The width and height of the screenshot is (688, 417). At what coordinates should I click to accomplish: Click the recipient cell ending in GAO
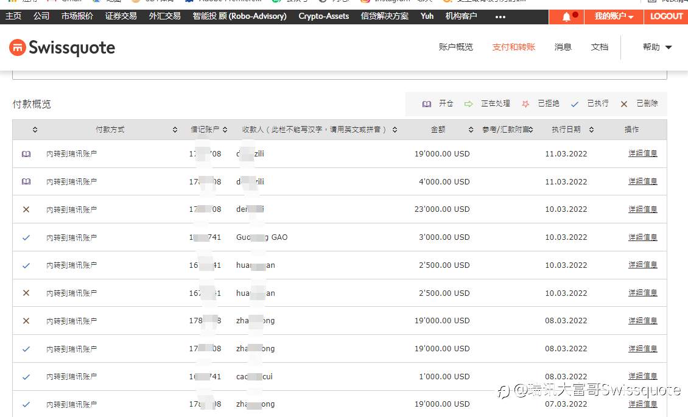[262, 237]
